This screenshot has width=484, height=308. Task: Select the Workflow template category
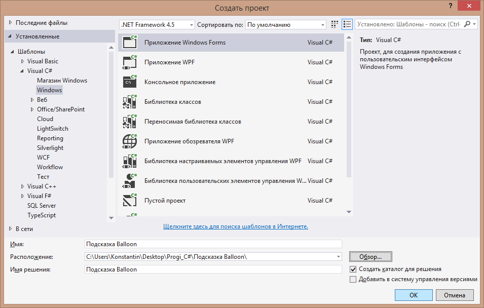click(x=50, y=167)
